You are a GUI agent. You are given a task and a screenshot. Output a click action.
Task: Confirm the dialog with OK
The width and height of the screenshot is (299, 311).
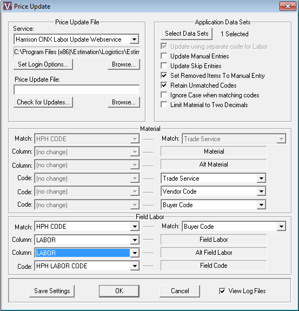(119, 291)
